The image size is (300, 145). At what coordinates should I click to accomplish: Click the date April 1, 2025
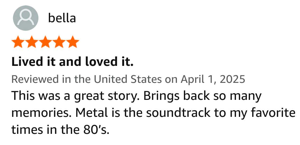point(213,79)
